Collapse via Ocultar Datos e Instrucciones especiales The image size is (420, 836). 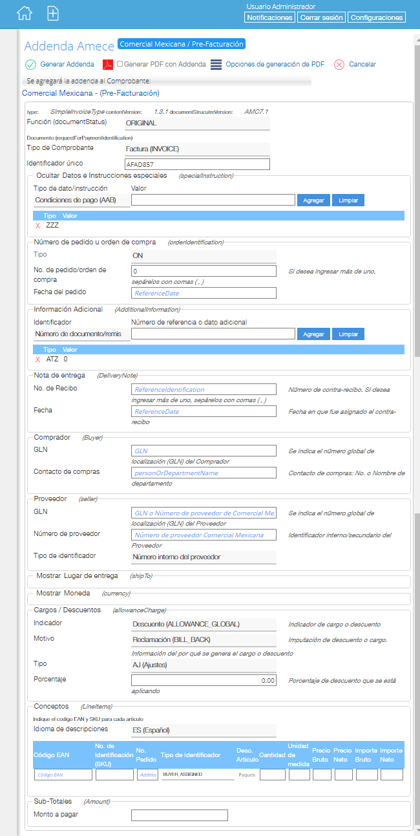(101, 175)
